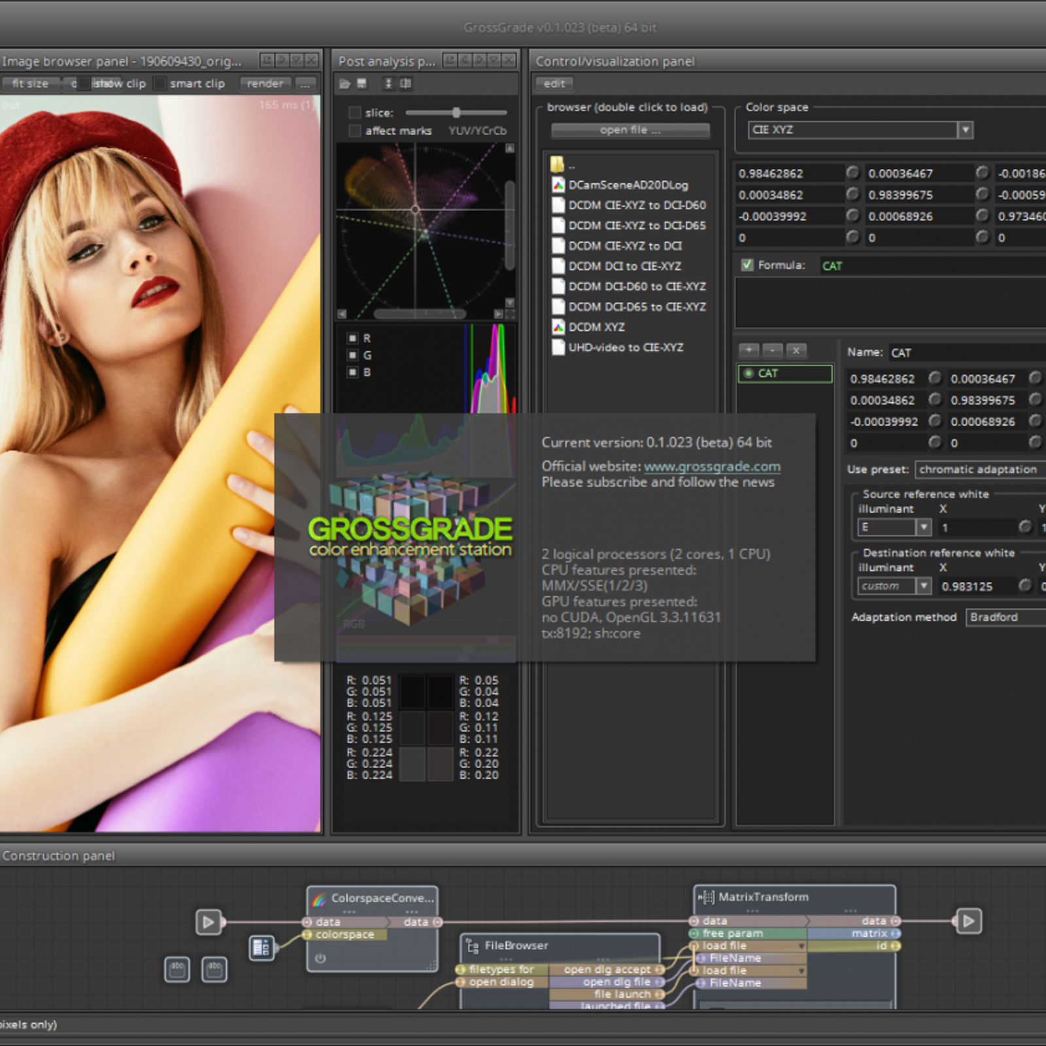Toggle the affect marks checkbox
The image size is (1046, 1046).
tap(354, 130)
